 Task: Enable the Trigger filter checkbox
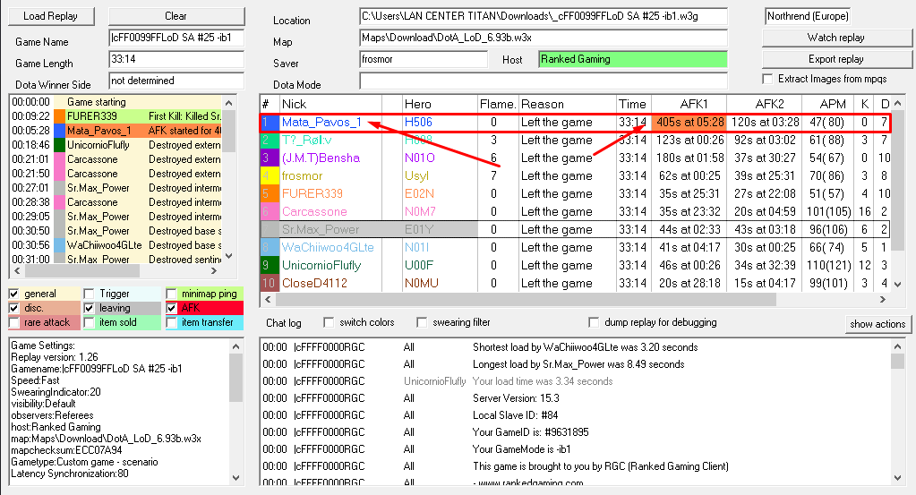click(x=89, y=294)
